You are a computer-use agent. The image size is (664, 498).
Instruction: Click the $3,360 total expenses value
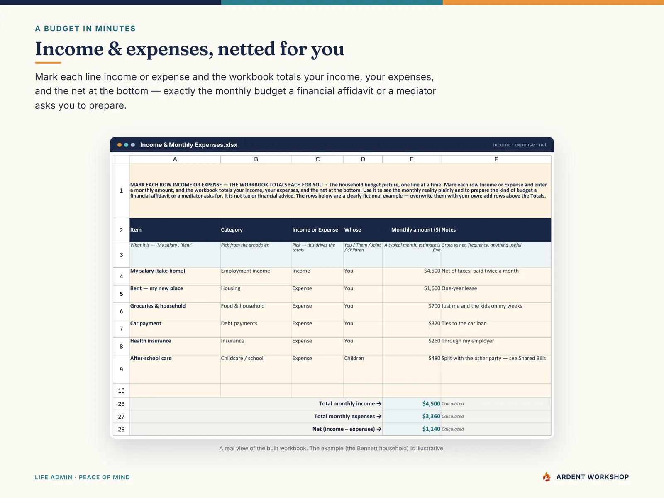click(412, 417)
